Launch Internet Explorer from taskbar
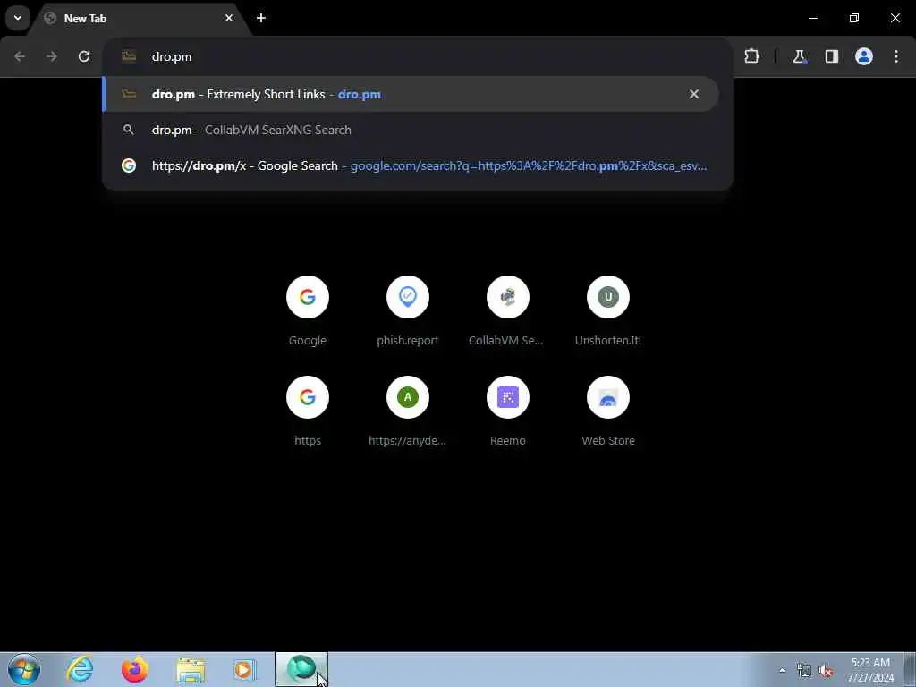Image resolution: width=916 pixels, height=687 pixels. (80, 669)
